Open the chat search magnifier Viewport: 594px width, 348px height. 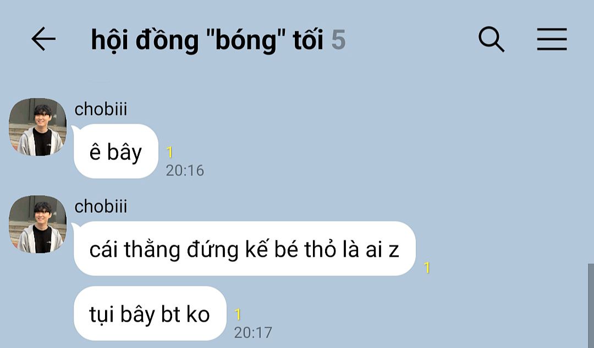click(491, 39)
